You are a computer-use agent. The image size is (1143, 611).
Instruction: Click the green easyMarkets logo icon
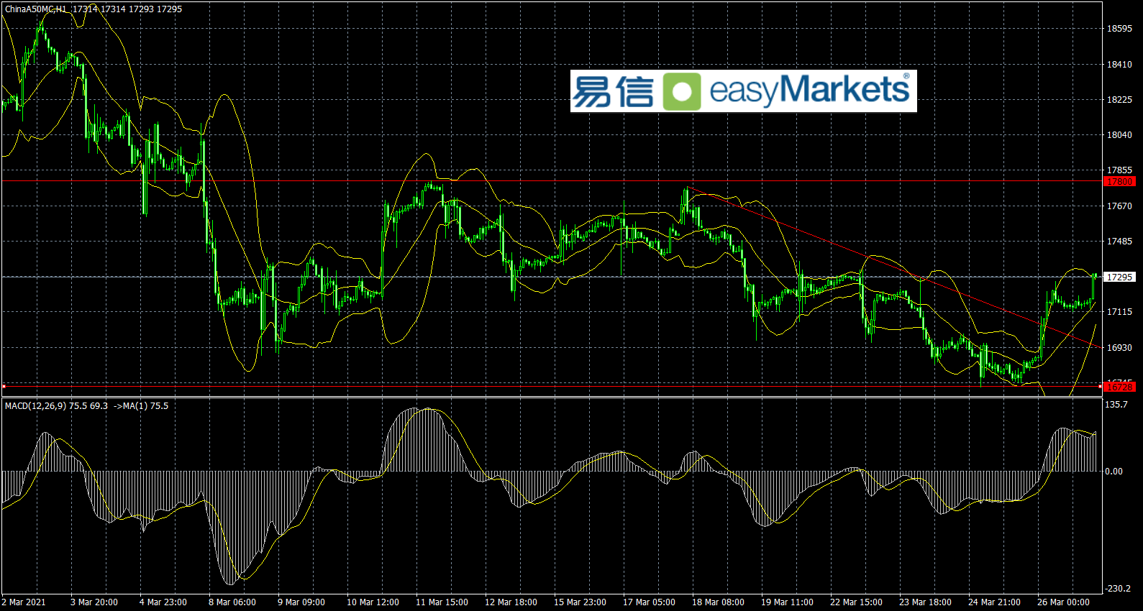click(681, 91)
